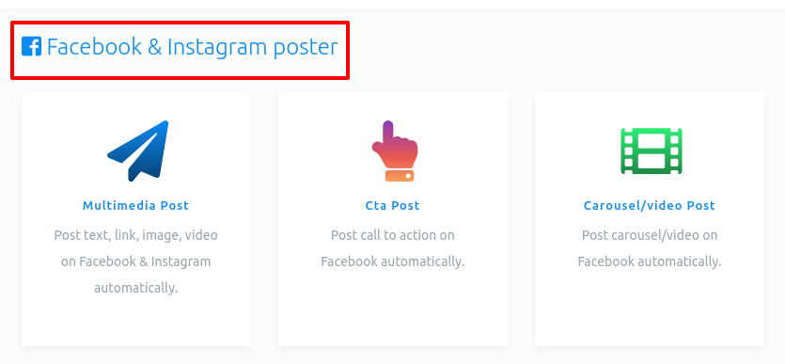Click the Facebook logo icon in the heading
The image size is (785, 364).
(x=32, y=47)
